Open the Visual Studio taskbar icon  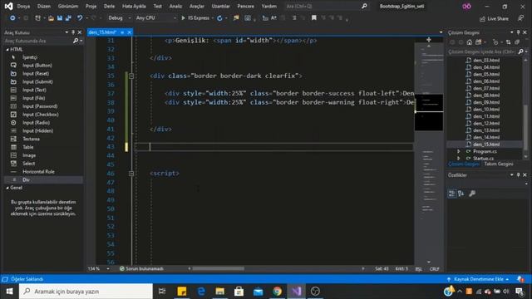(x=296, y=292)
